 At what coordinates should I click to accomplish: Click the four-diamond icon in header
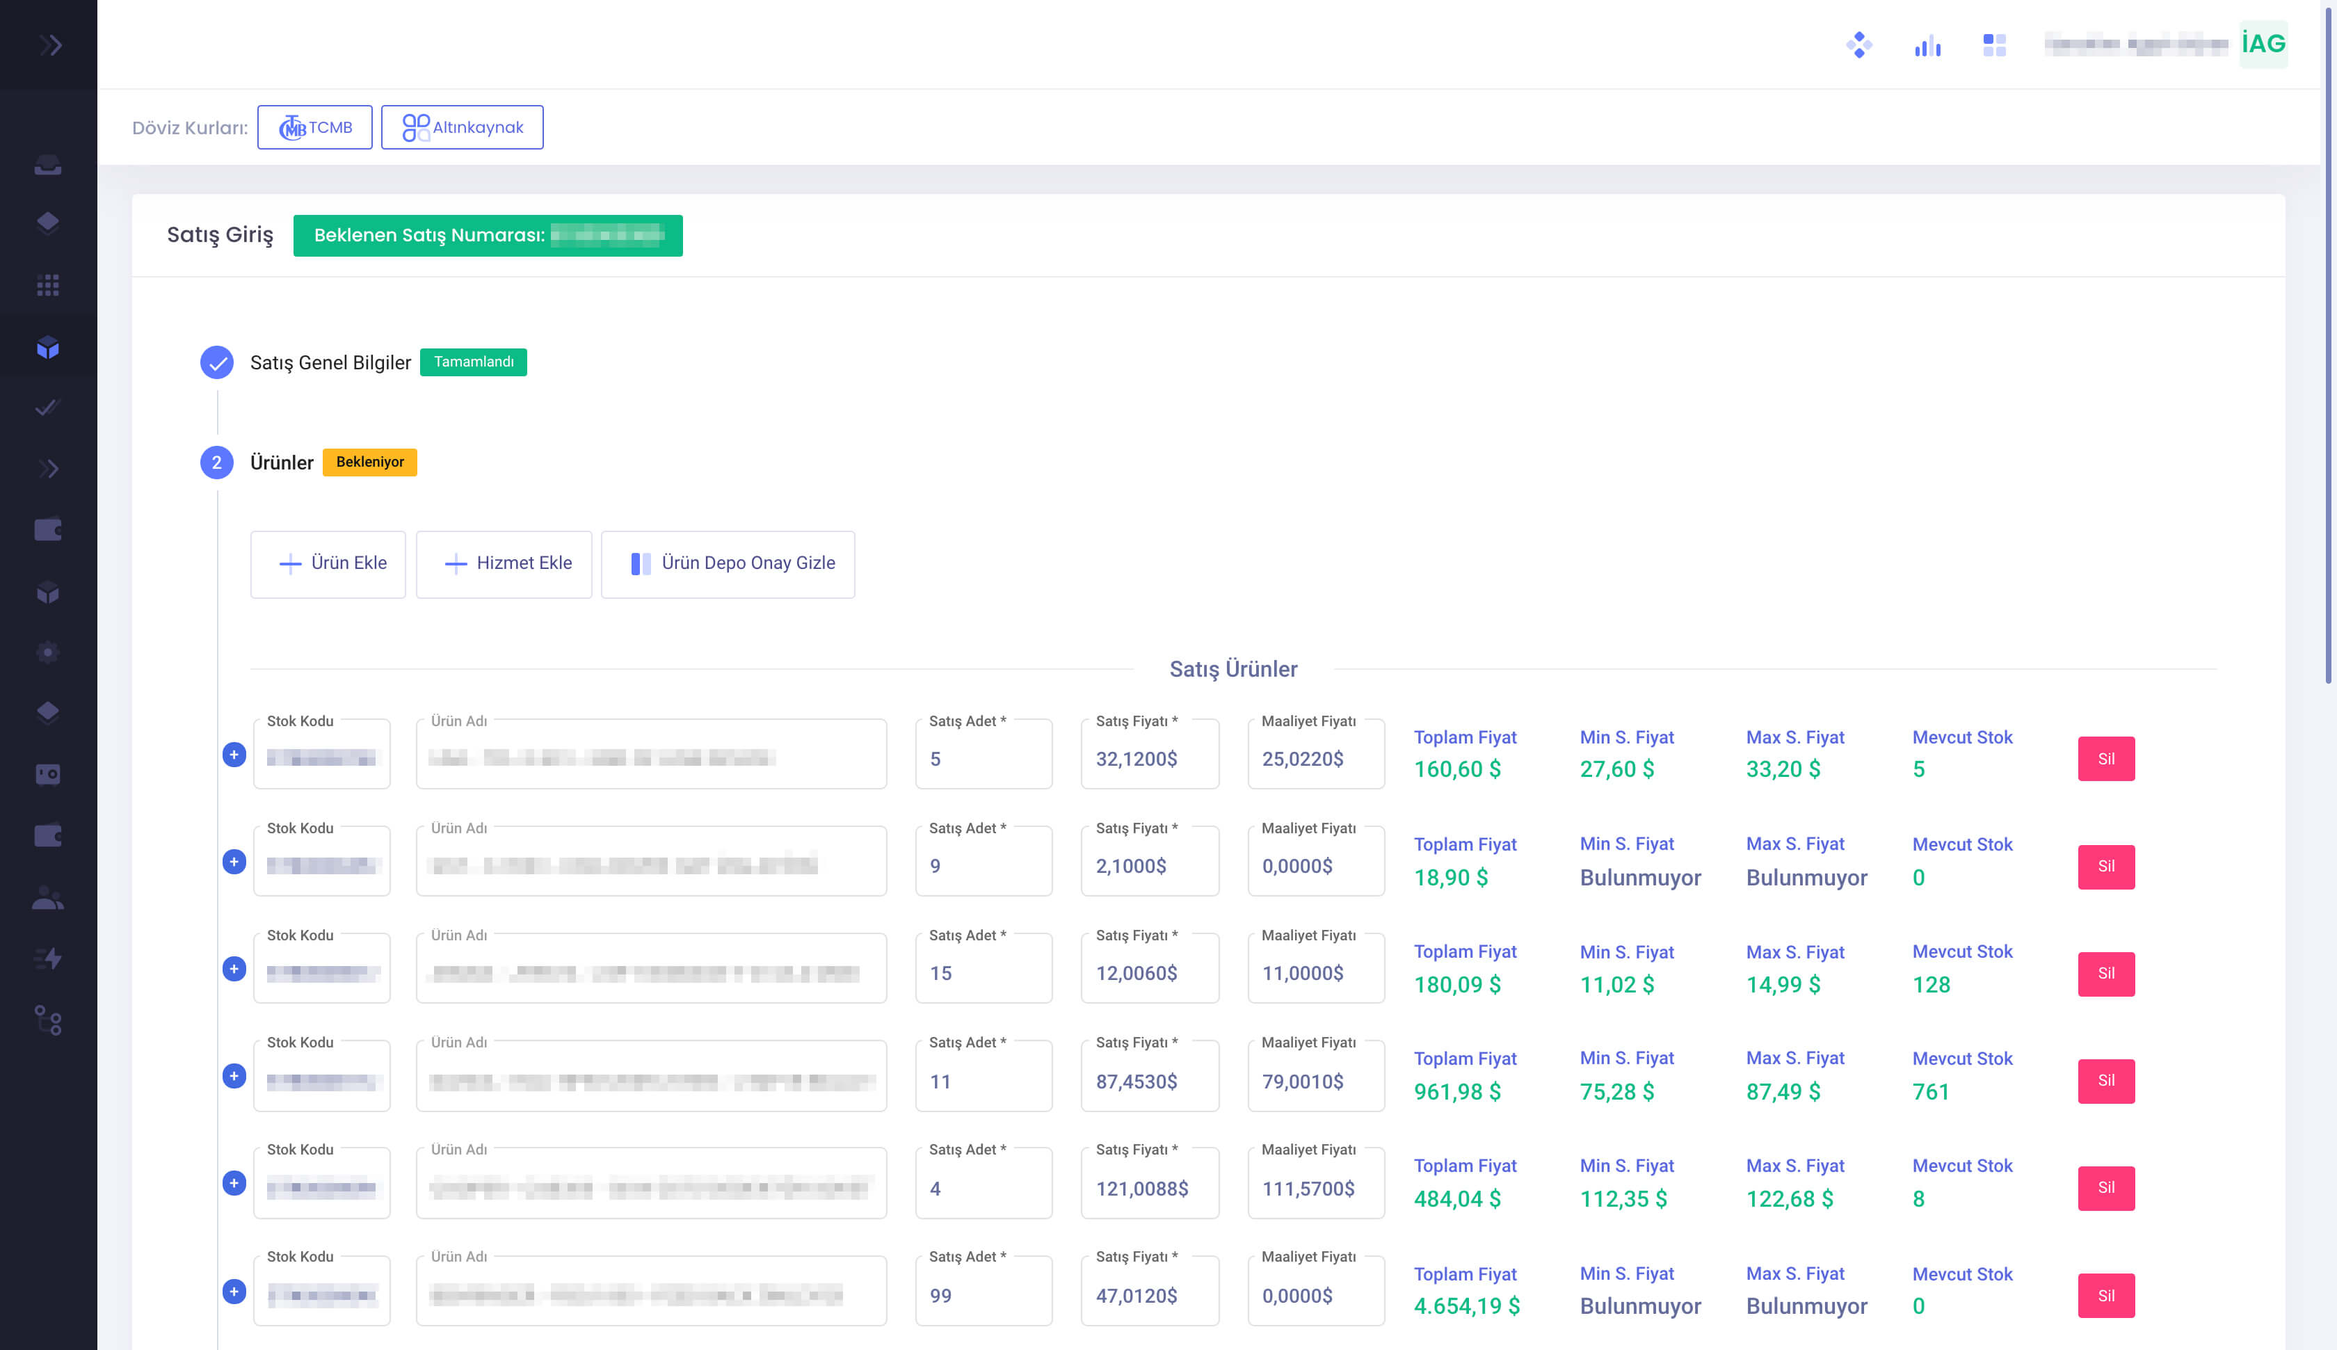pos(1858,45)
